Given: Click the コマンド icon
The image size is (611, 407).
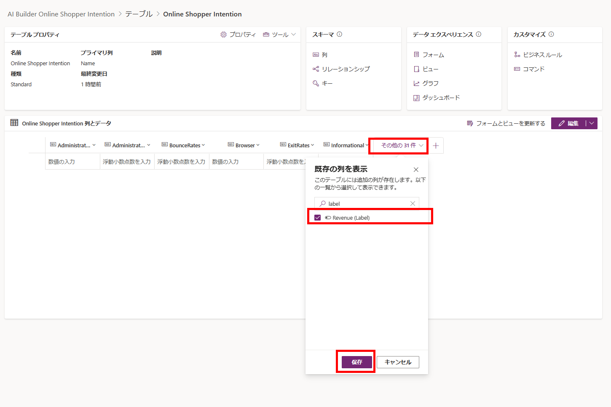Looking at the screenshot, I should pyautogui.click(x=517, y=69).
